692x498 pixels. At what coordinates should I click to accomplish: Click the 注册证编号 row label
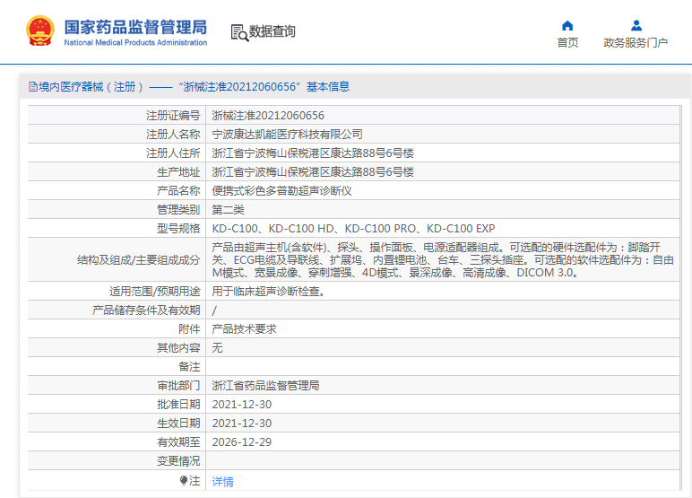tap(173, 116)
